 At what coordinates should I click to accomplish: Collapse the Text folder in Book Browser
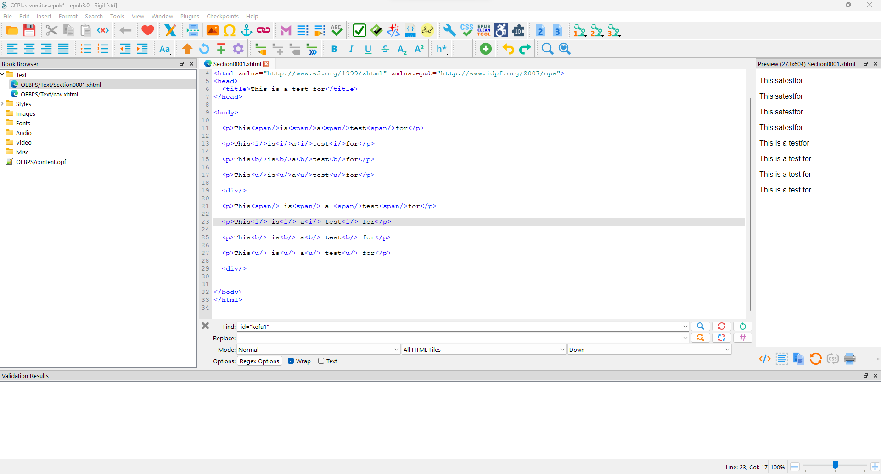[x=3, y=74]
